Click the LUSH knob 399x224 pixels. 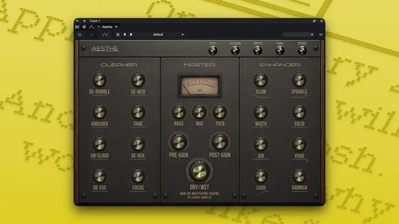tap(261, 176)
